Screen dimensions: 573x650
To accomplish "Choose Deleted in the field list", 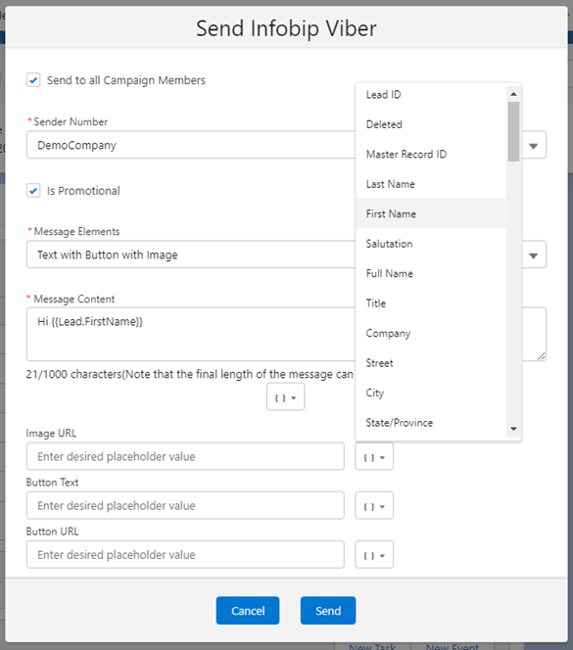I will coord(431,124).
